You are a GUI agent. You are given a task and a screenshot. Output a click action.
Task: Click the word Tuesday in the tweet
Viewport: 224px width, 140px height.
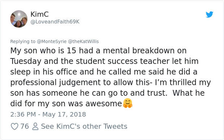click(x=26, y=61)
